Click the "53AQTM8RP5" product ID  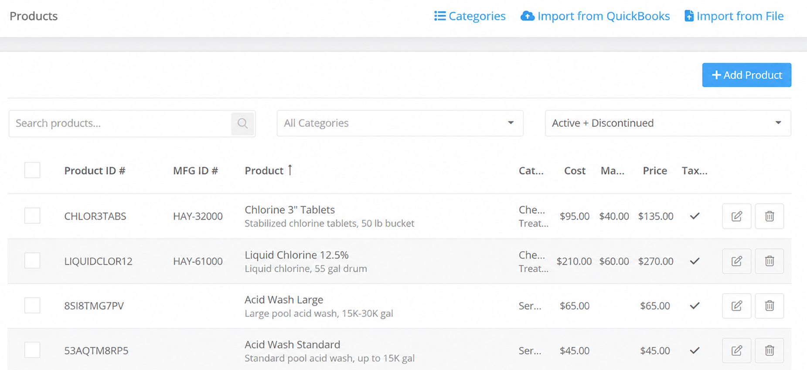coord(96,350)
